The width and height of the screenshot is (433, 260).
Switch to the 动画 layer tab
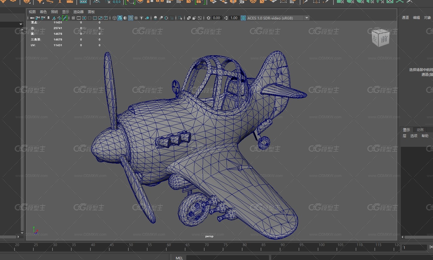420,130
